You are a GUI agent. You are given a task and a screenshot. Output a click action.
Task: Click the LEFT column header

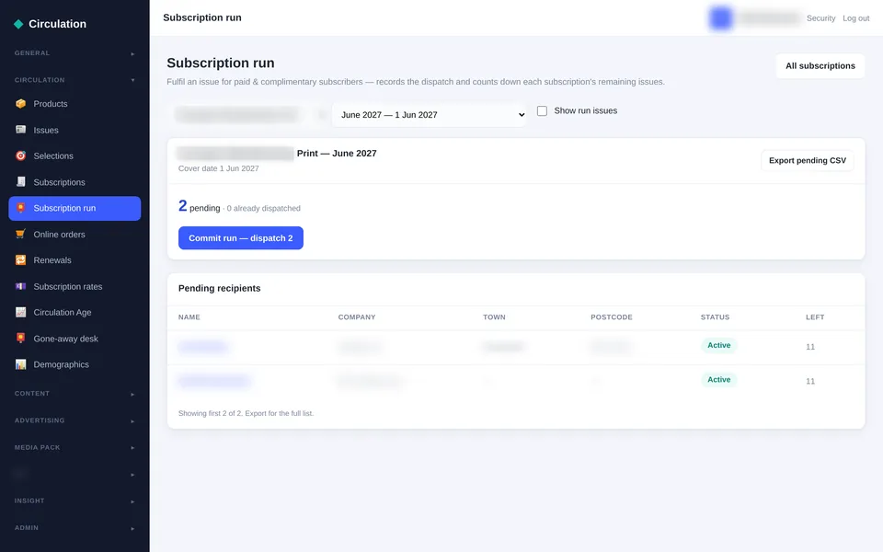coord(815,317)
